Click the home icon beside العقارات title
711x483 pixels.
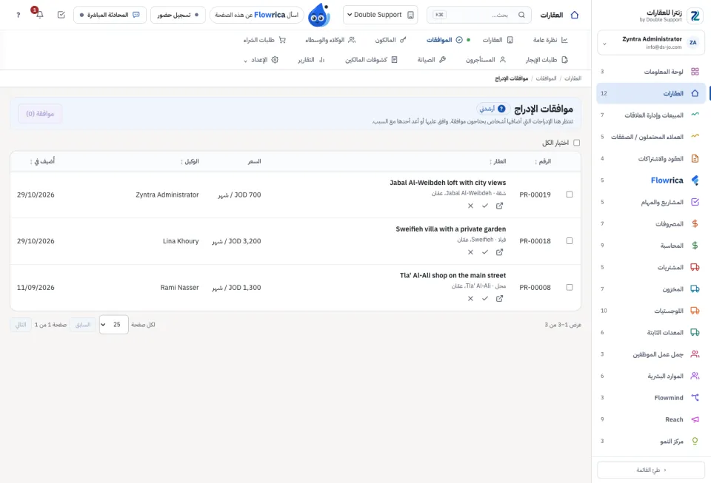(575, 15)
